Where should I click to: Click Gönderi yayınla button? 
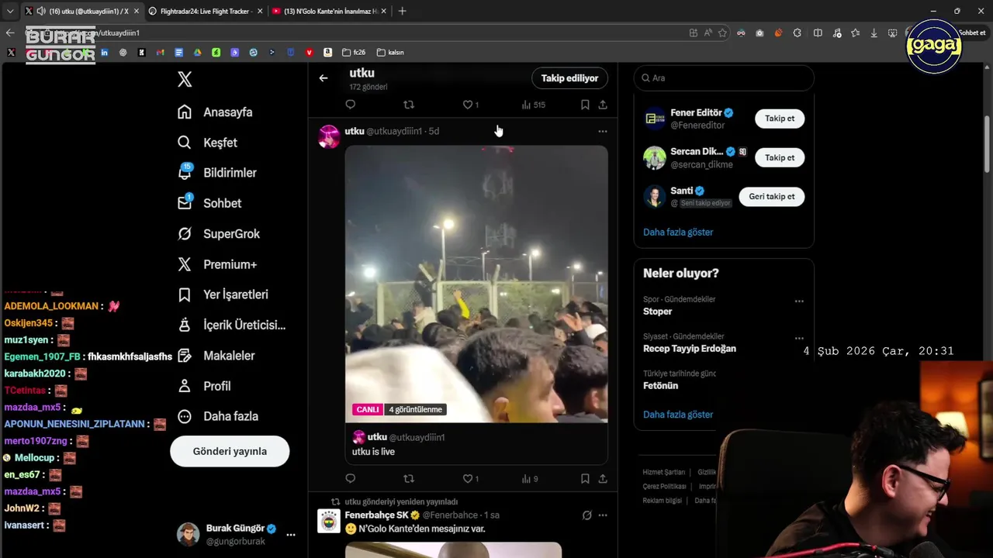coord(230,451)
